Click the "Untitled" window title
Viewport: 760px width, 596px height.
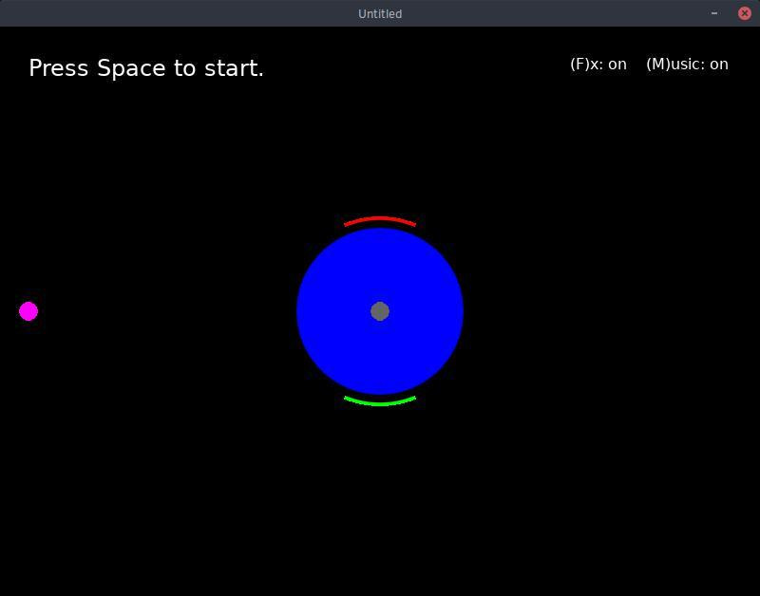[380, 13]
